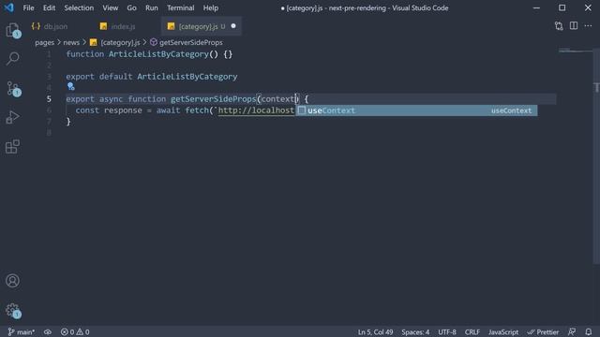600x337 pixels.
Task: Change language mode via JavaScript indicator
Action: pyautogui.click(x=503, y=332)
